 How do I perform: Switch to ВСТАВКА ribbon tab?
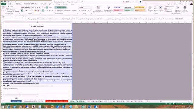[19, 4]
